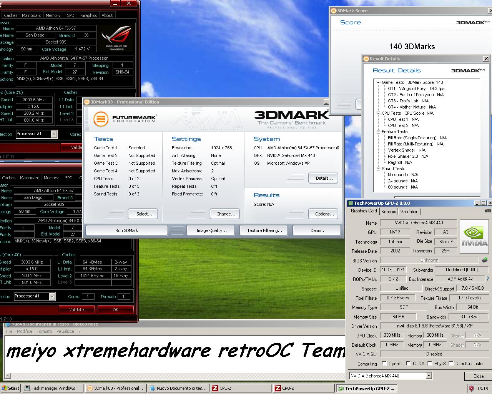Enable the OpenCL checkbox
Viewport: 492px width, 394px height.
pos(384,363)
